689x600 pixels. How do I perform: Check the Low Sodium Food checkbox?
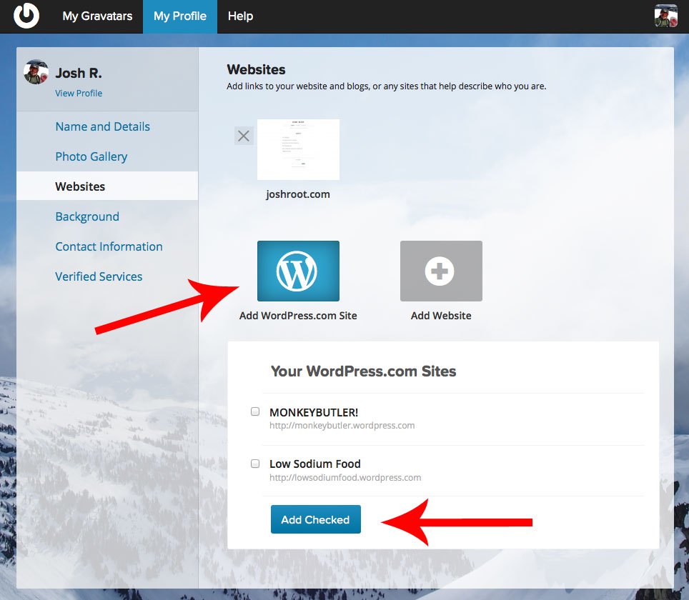pos(255,464)
